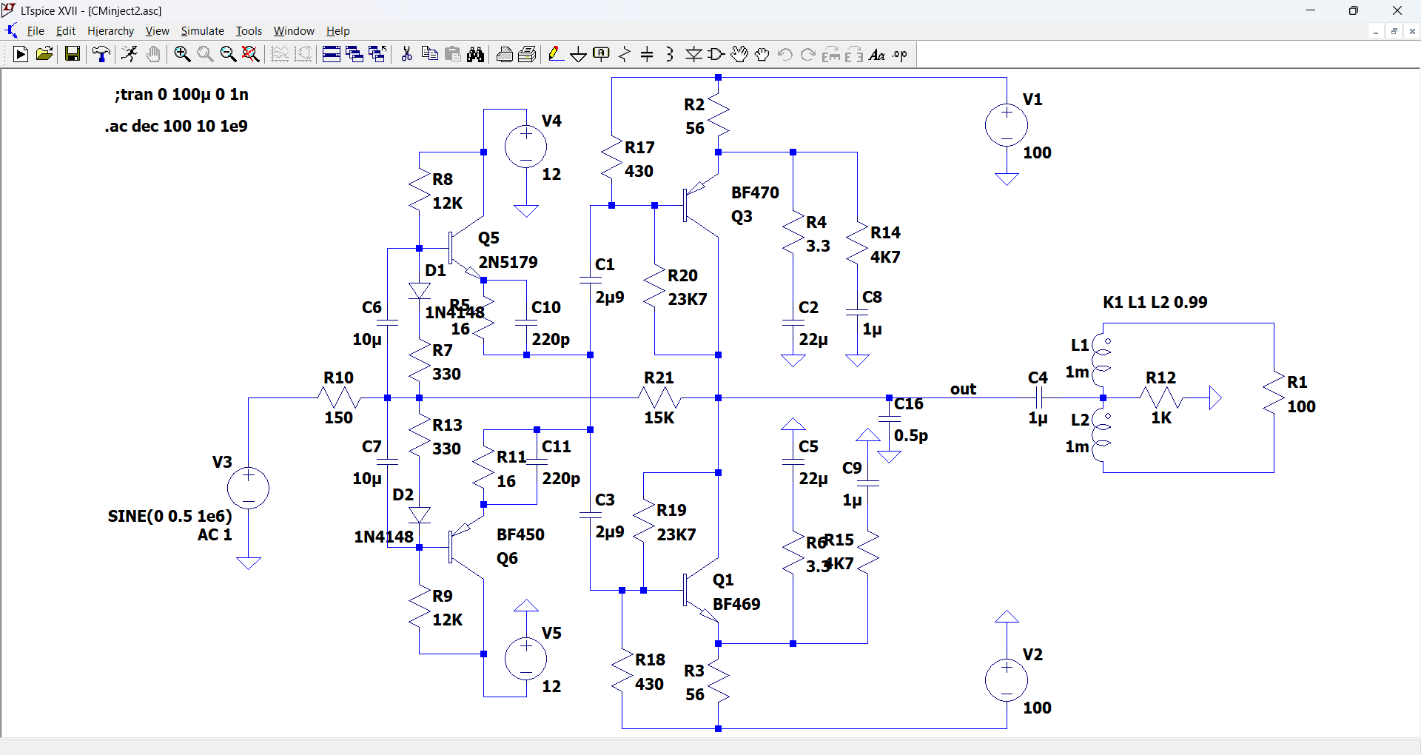Click the BF470 transistor model label
The height and width of the screenshot is (755, 1421).
(755, 192)
